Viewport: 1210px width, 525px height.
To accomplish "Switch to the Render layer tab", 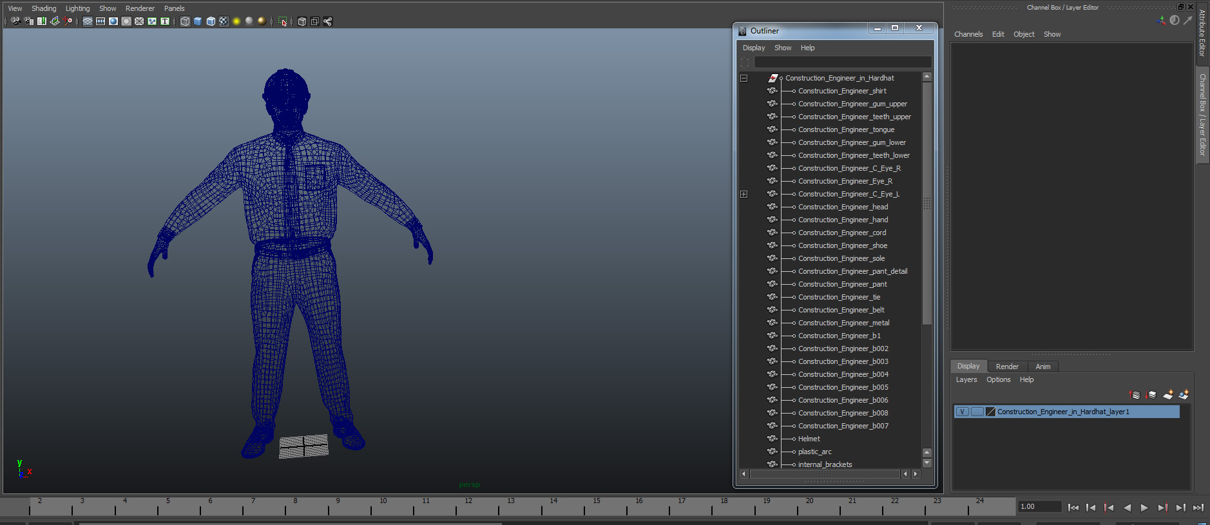I will click(1007, 367).
